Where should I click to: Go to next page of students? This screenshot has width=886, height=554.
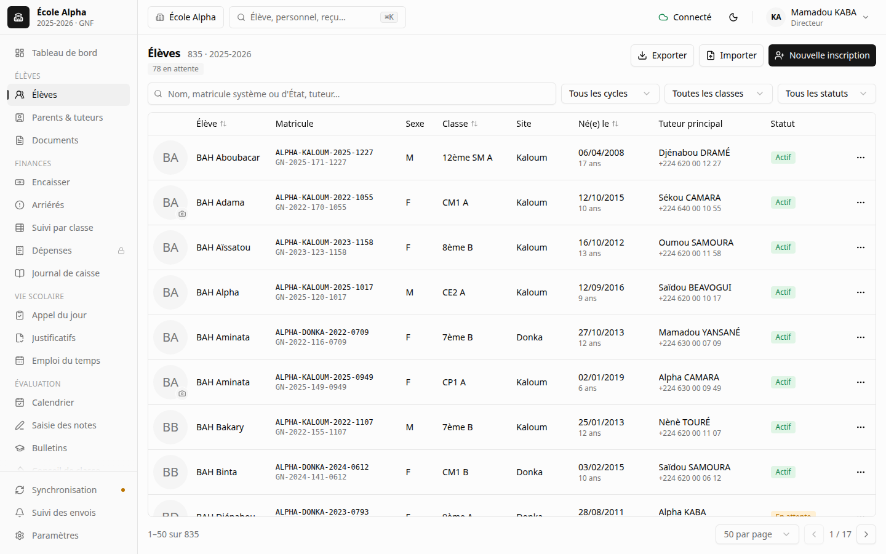866,534
